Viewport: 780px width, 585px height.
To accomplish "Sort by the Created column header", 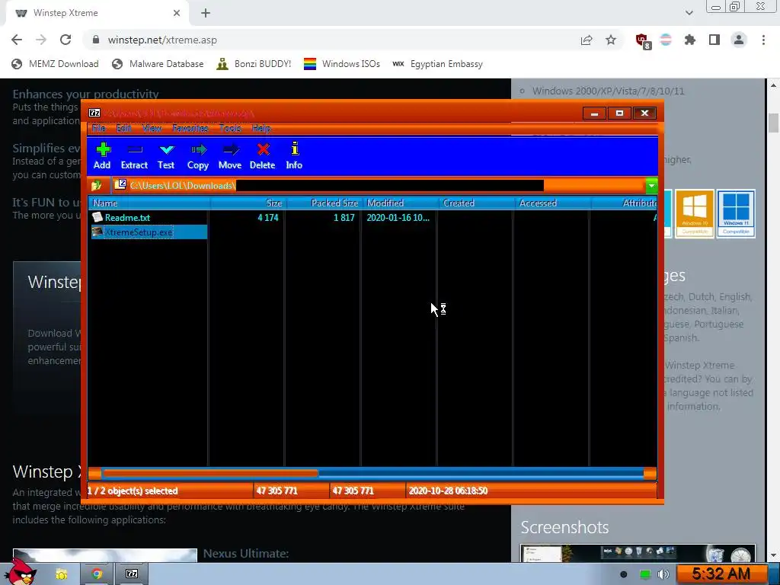I will click(x=476, y=203).
